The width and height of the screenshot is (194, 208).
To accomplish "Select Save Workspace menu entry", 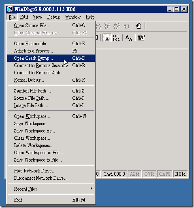I will [x=51, y=124].
